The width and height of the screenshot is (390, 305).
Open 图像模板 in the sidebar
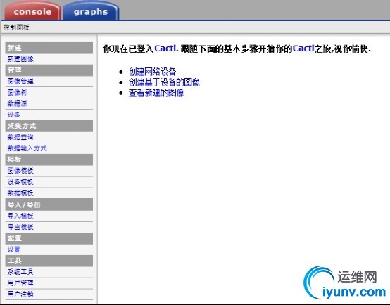[x=20, y=171]
